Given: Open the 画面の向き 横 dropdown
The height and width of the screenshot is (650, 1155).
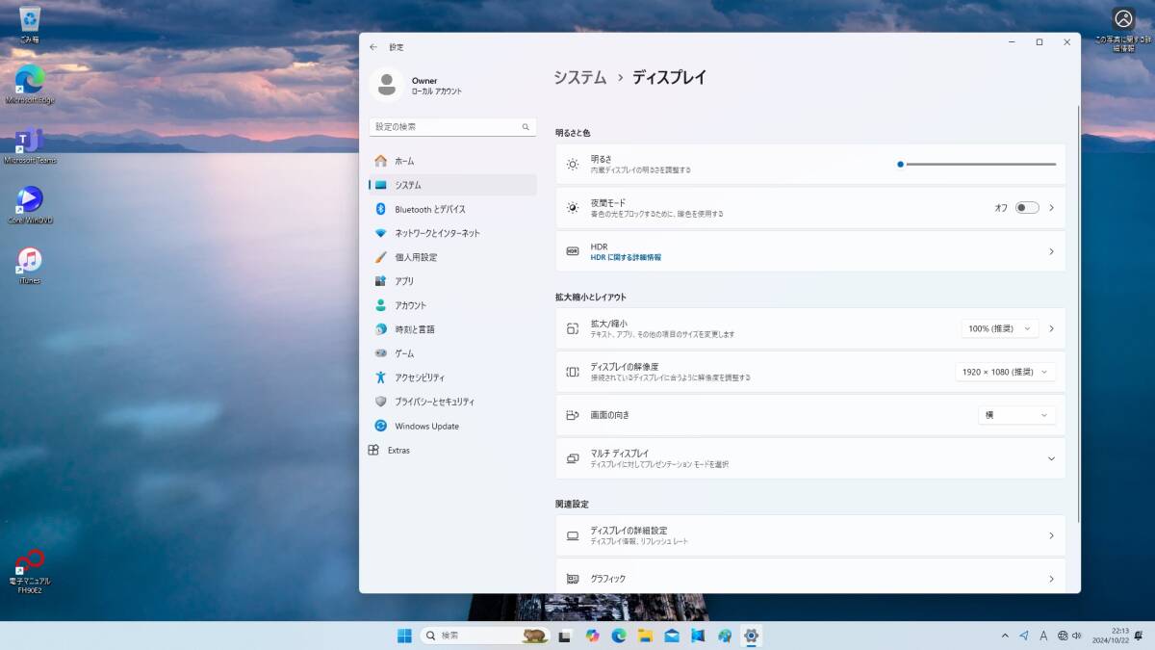Looking at the screenshot, I should [1016, 415].
